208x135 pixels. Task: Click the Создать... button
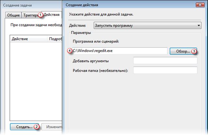[x=24, y=127]
